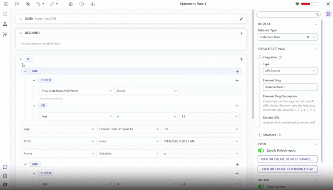Click the IF label tag

pos(28,59)
